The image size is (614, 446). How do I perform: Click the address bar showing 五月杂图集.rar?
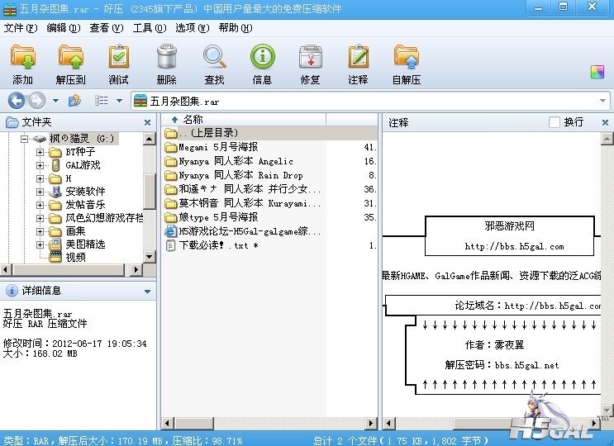click(370, 101)
